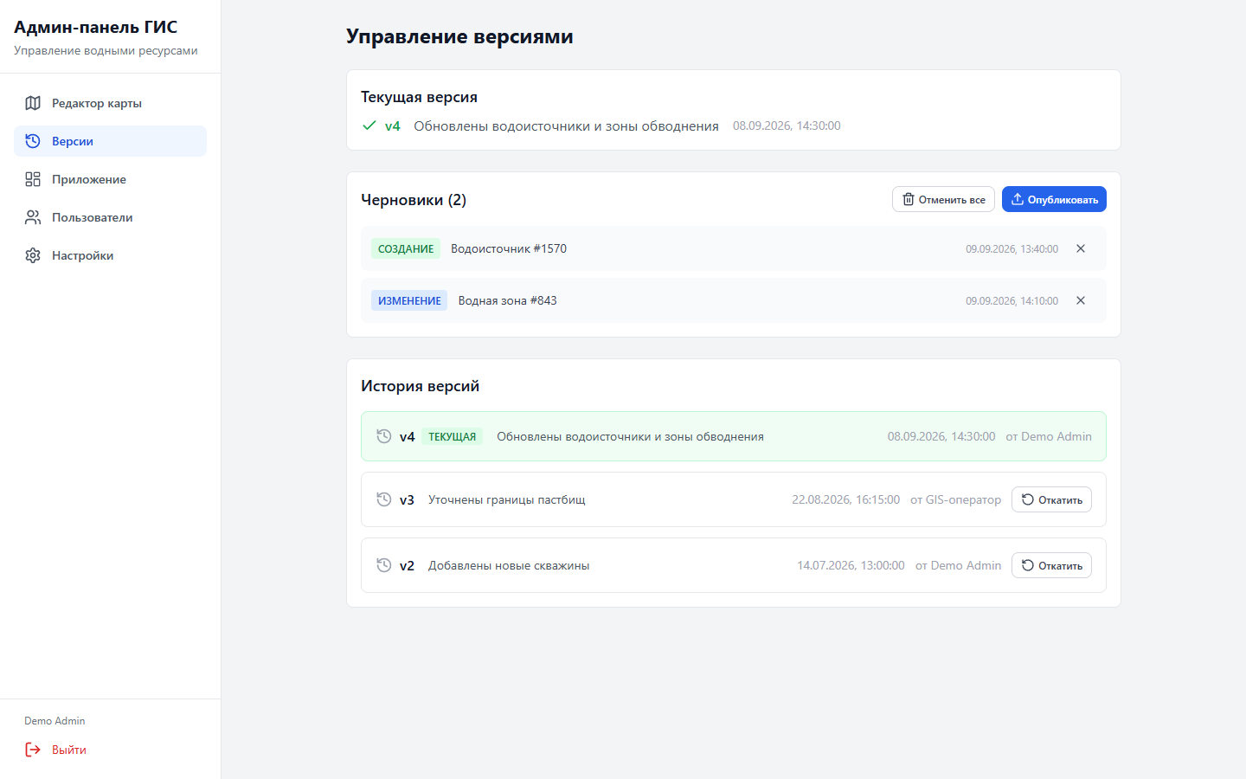Click timestamp 14.07.2026, 13:00:00
The image size is (1246, 779).
[851, 565]
